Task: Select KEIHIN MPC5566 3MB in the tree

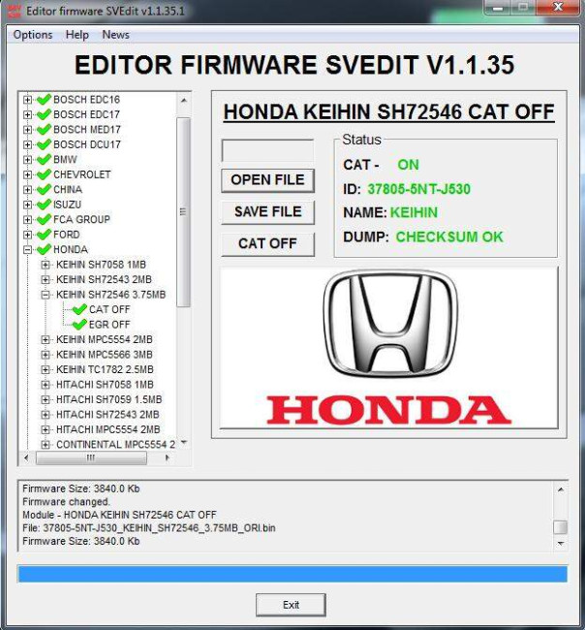Action: (105, 355)
